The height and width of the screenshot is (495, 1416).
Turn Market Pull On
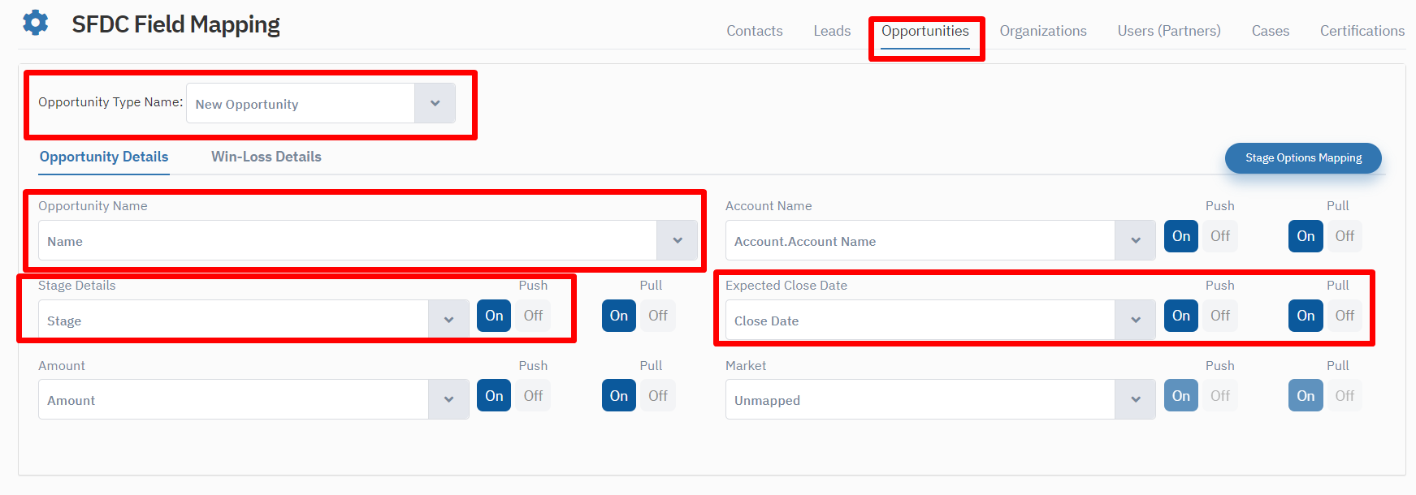1306,396
